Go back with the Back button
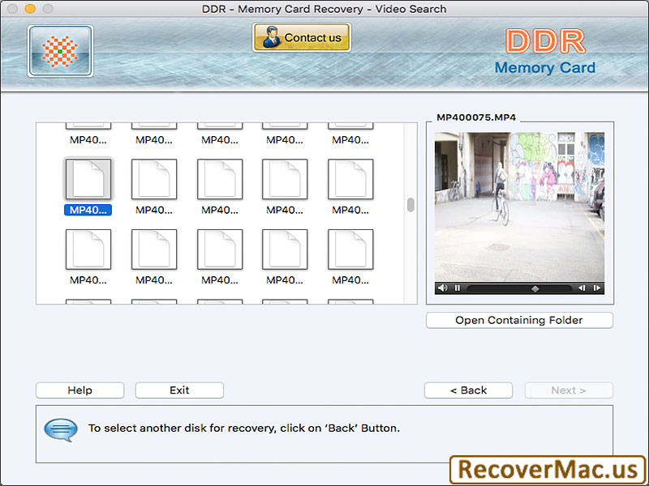 tap(469, 390)
